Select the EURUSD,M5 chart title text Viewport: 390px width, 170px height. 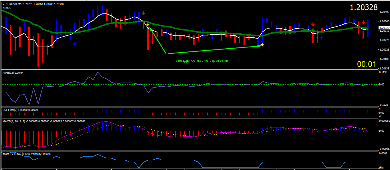[x=13, y=4]
